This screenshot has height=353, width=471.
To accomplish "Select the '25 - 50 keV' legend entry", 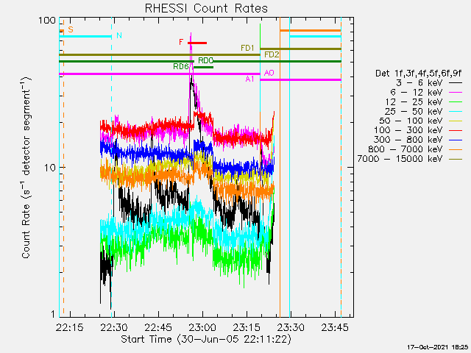I will click(424, 111).
